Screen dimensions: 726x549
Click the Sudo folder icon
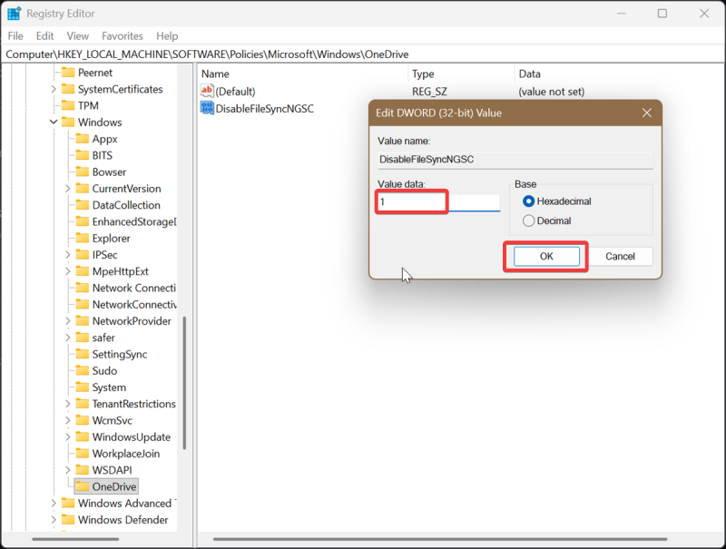(82, 371)
